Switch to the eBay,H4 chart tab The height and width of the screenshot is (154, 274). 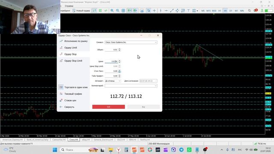tap(86, 140)
